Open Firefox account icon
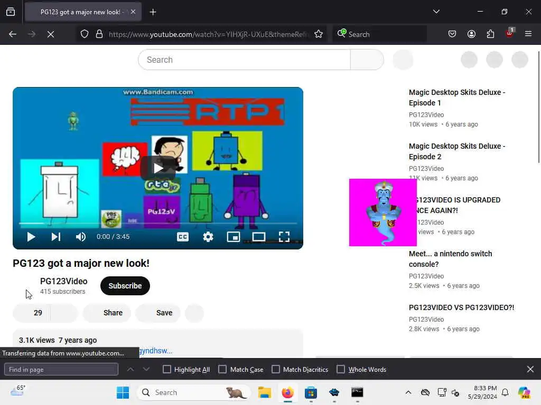Screen dimensions: 541x405 click(471, 34)
